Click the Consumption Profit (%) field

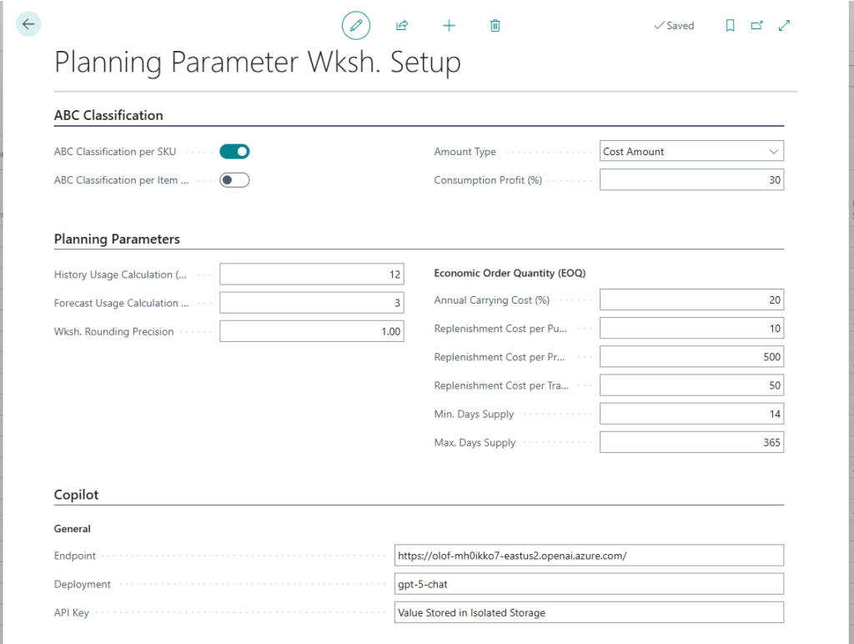[691, 180]
